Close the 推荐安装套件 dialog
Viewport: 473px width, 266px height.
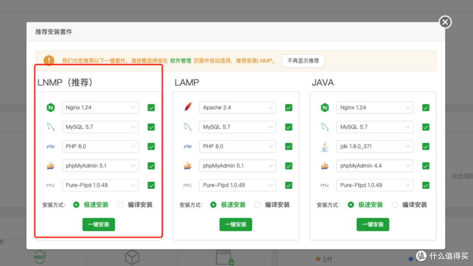[445, 22]
